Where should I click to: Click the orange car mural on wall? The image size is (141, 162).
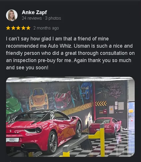click(x=39, y=99)
